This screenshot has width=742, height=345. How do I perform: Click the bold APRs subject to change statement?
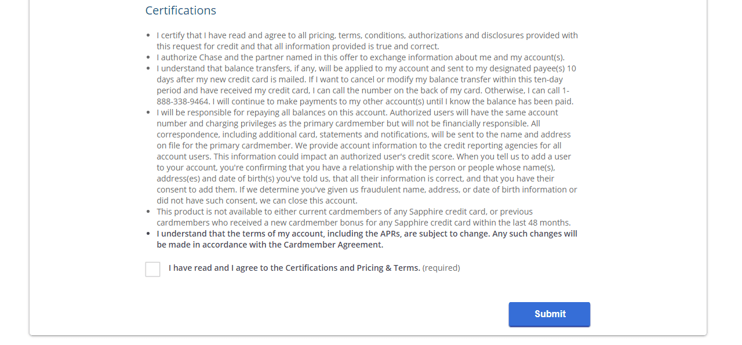[x=367, y=239]
